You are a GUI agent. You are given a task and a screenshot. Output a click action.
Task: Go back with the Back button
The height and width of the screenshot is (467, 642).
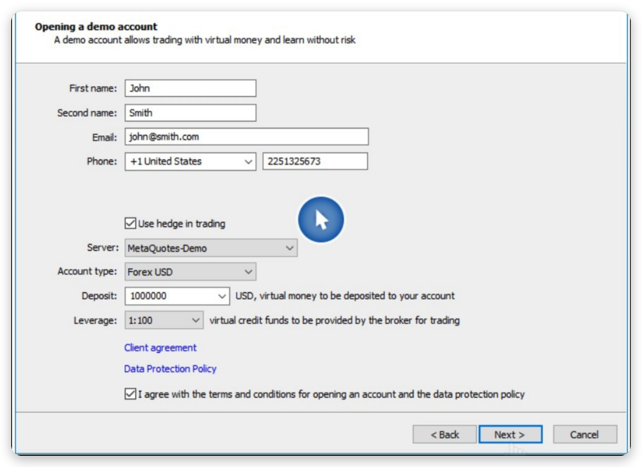(445, 434)
